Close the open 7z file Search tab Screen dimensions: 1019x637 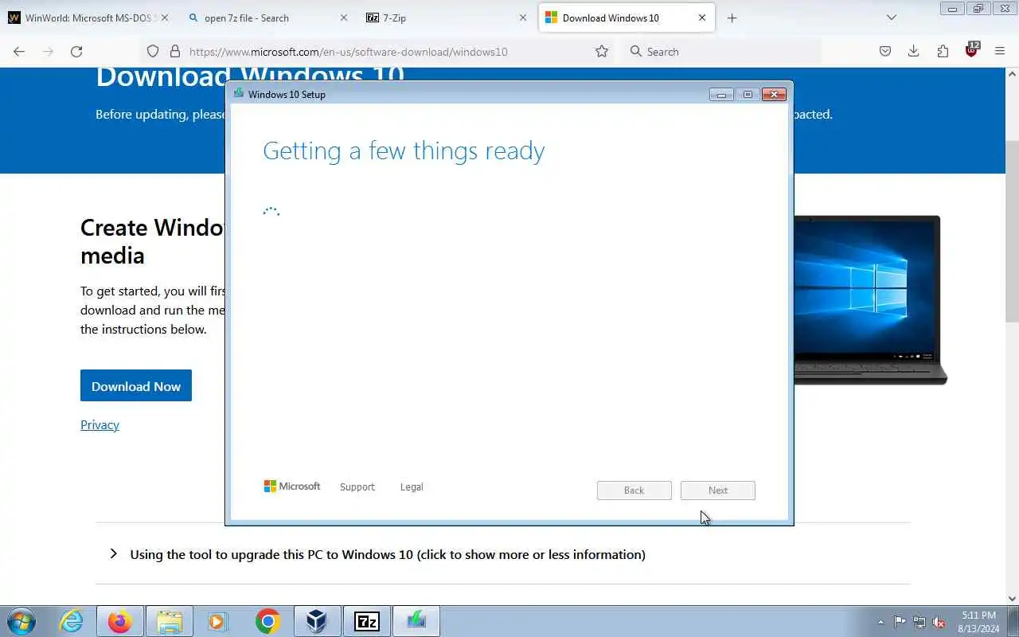pos(344,18)
